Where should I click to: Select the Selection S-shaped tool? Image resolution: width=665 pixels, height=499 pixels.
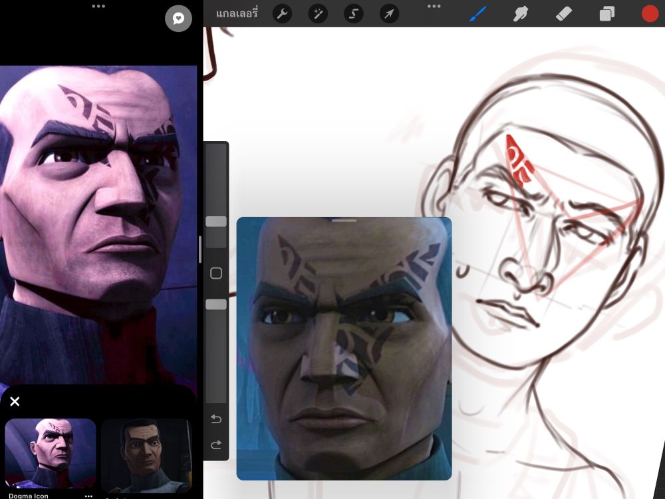pos(353,14)
